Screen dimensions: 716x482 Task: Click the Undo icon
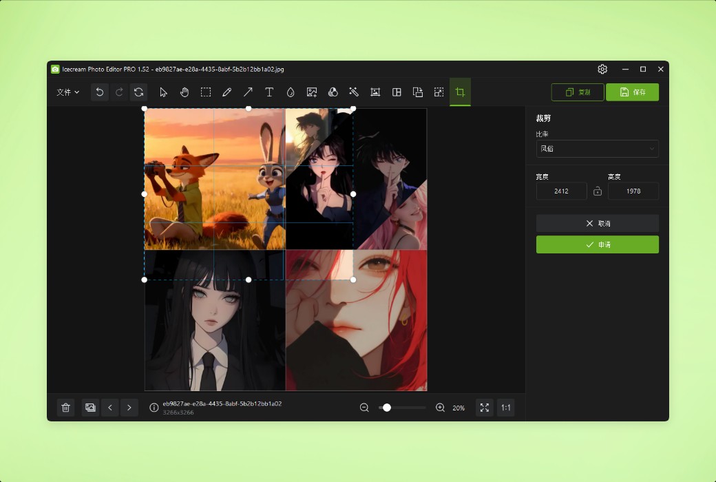(99, 92)
